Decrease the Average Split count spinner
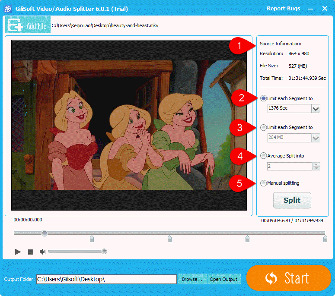The height and width of the screenshot is (296, 335). [x=316, y=168]
